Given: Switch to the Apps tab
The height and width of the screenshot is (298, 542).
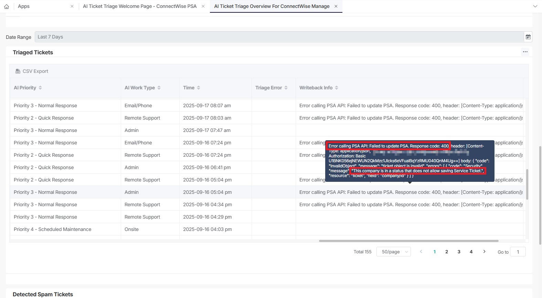Looking at the screenshot, I should [24, 7].
